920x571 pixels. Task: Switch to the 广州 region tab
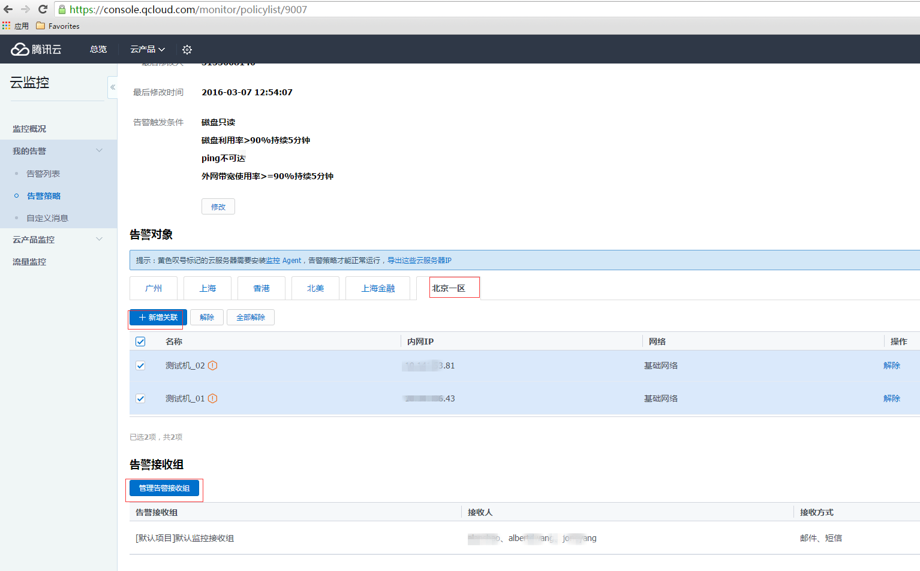tap(154, 288)
